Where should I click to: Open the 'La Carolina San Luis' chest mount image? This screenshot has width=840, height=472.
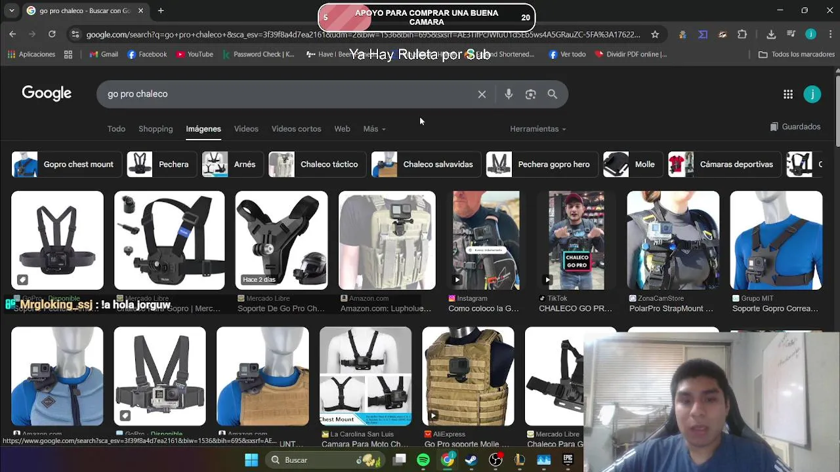(366, 376)
